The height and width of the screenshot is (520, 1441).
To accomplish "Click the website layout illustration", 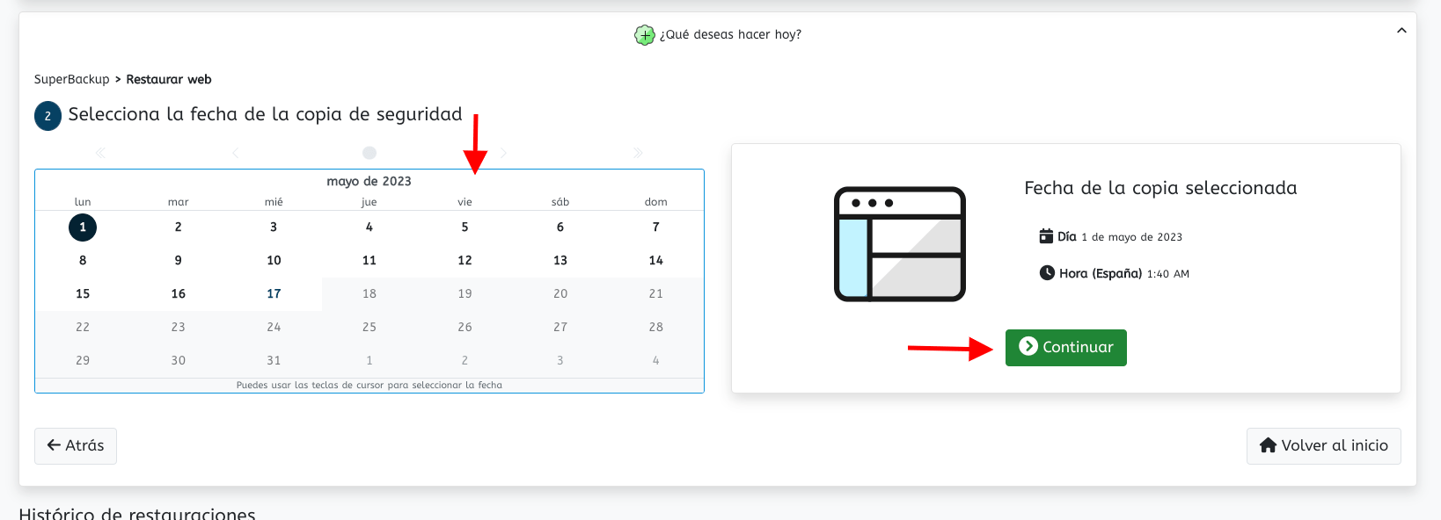I will [900, 244].
